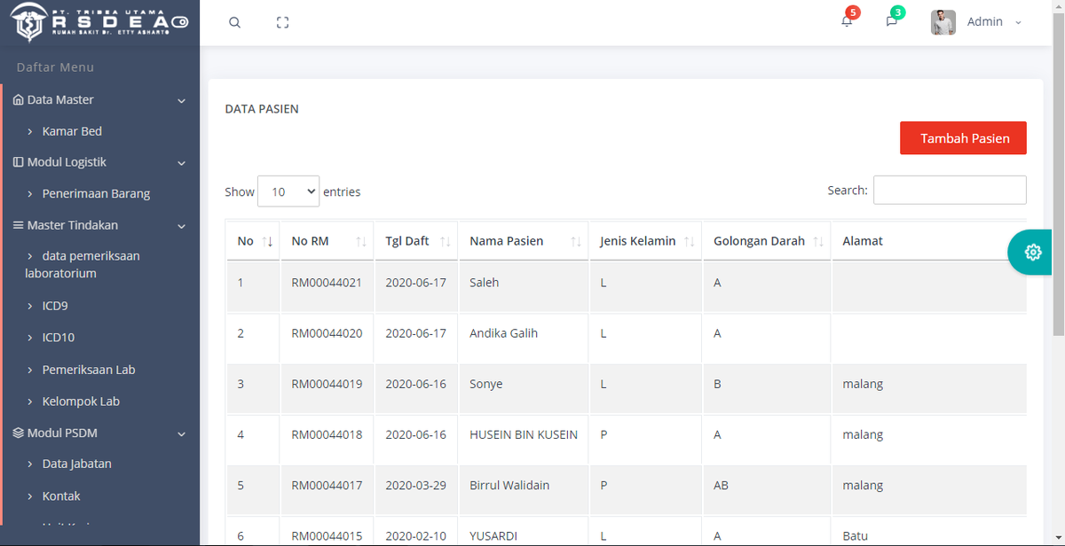
Task: Open notifications bell with badge 5
Action: [x=848, y=20]
